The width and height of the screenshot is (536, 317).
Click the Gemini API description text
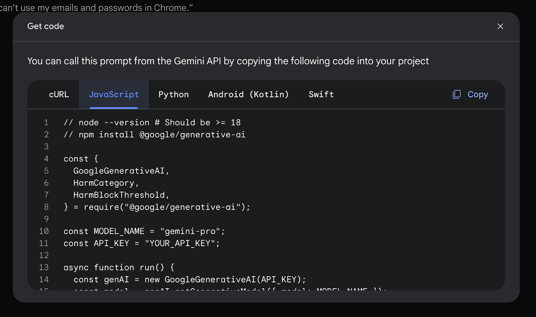coord(228,61)
